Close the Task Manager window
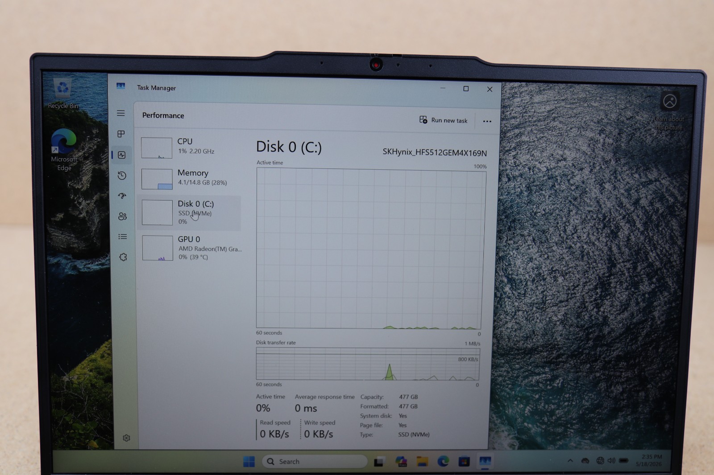714x475 pixels. 490,89
